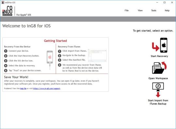Click 'Recovery From iTunes' heading
This screenshot has width=176, height=129.
(69, 47)
